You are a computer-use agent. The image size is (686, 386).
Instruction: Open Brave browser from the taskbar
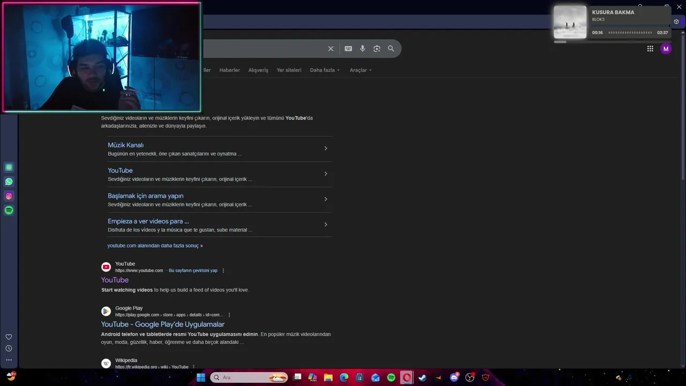point(486,377)
